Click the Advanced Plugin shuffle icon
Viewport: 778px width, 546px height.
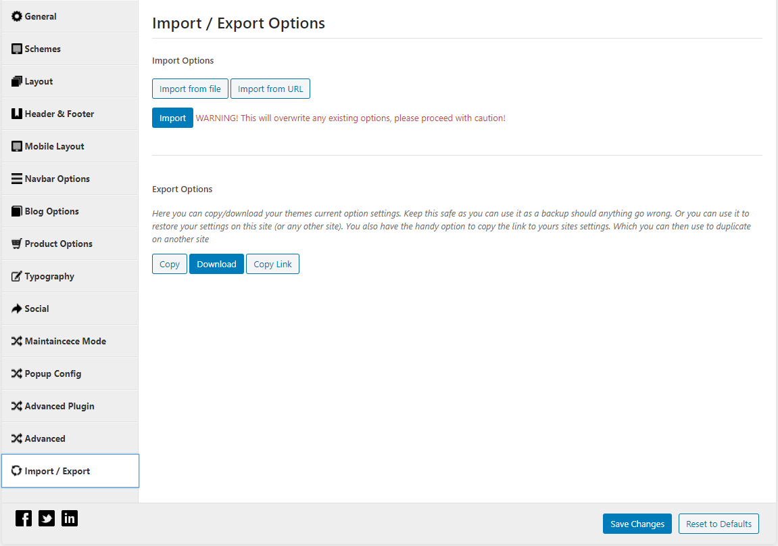click(17, 406)
